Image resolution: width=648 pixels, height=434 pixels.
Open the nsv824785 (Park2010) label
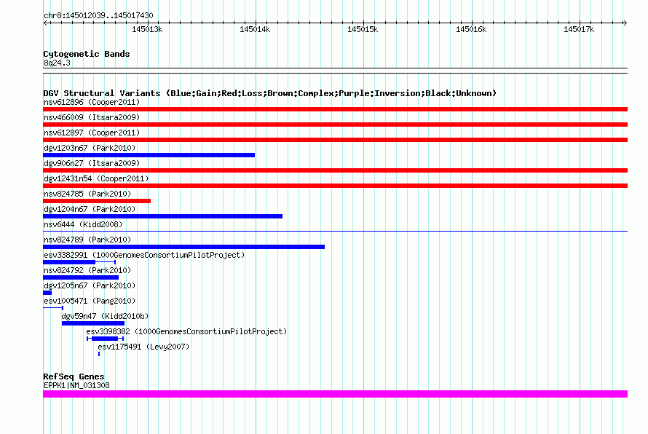click(x=87, y=194)
